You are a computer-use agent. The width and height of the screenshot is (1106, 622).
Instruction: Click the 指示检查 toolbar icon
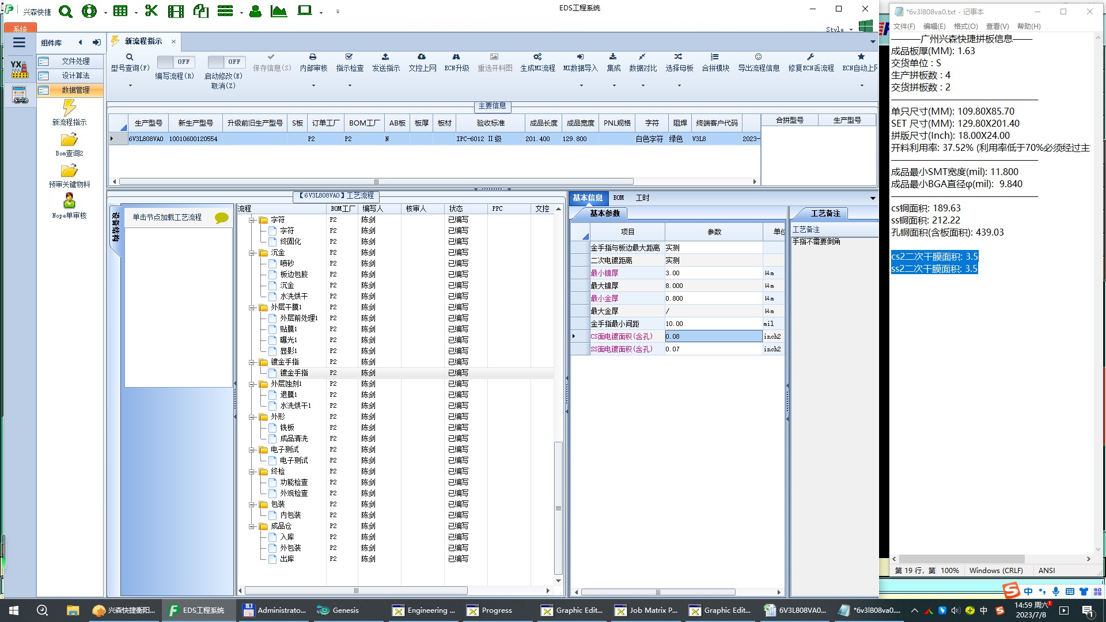(x=349, y=57)
